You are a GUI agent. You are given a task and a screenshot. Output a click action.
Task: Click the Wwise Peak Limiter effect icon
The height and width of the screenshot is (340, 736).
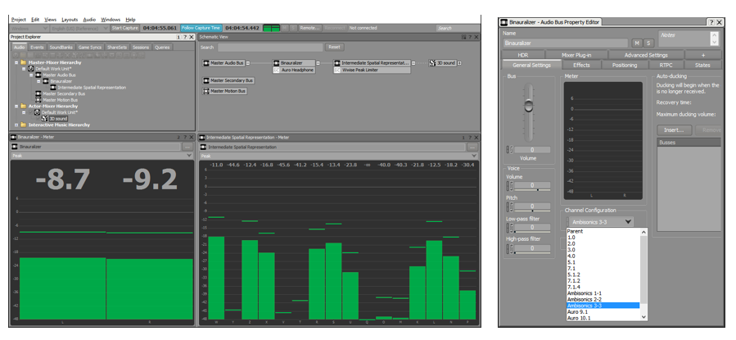(337, 70)
